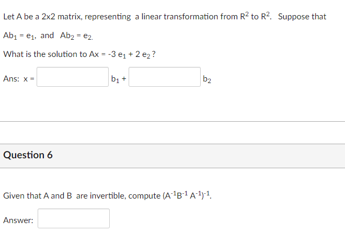Click 'What is the solution to Ax' text

click(51, 54)
